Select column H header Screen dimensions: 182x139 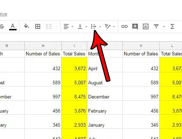click(x=43, y=46)
